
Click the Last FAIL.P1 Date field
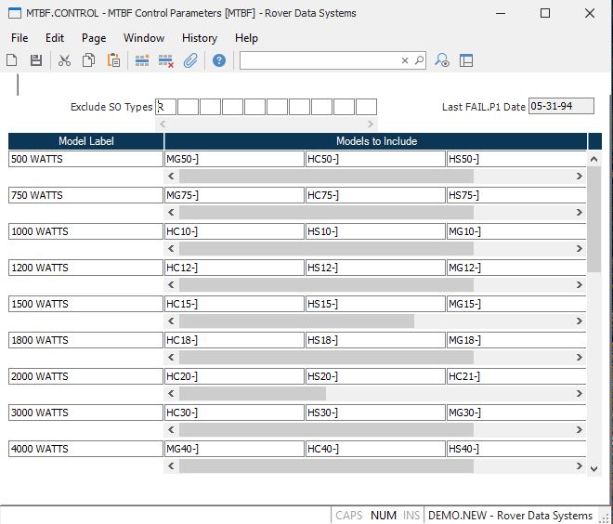point(561,107)
